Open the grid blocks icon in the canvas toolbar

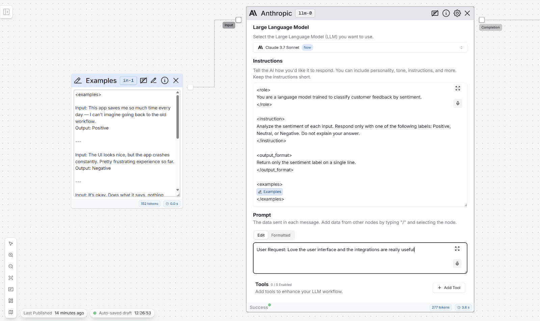(x=11, y=301)
